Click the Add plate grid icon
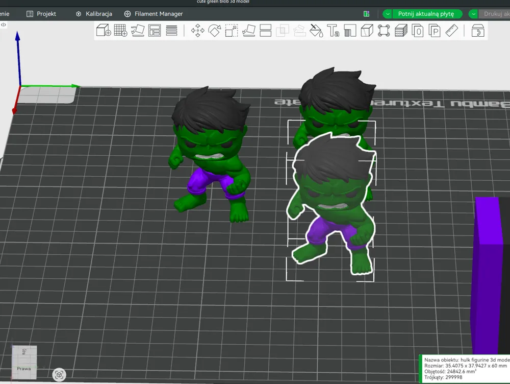This screenshot has height=384, width=510. [x=120, y=31]
